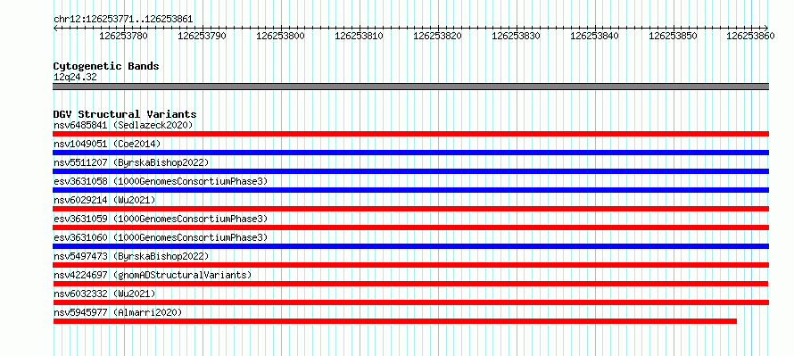Select the nsv6485841 (Sedlazeck2020) label

click(x=123, y=125)
